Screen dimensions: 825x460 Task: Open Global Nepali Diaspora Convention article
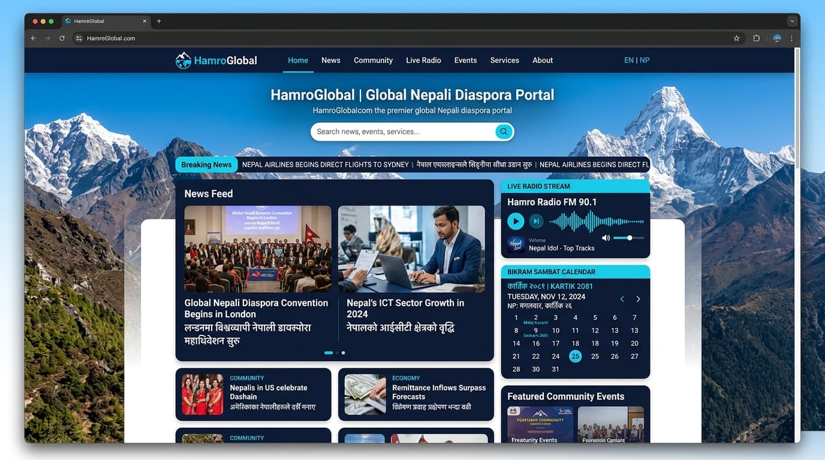coord(257,276)
